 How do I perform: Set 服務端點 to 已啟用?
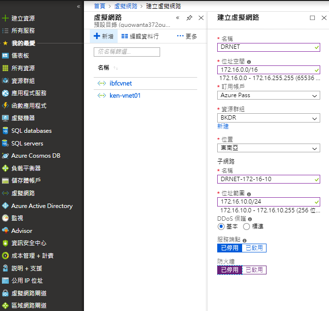point(254,248)
